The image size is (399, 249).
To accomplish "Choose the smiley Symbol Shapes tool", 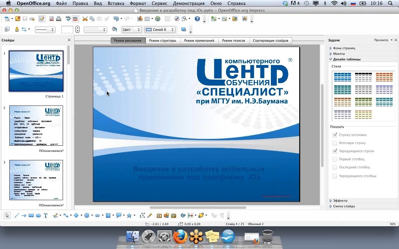I will [x=87, y=215].
